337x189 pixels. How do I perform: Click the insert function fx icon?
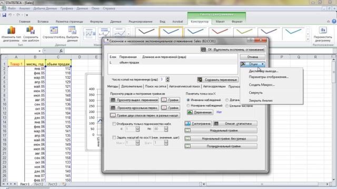pyautogui.click(x=61, y=51)
